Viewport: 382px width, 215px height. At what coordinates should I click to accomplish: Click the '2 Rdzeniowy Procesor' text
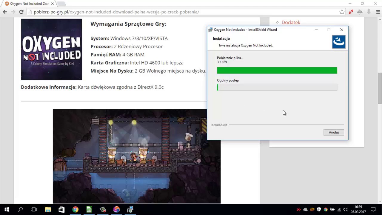coord(138,47)
